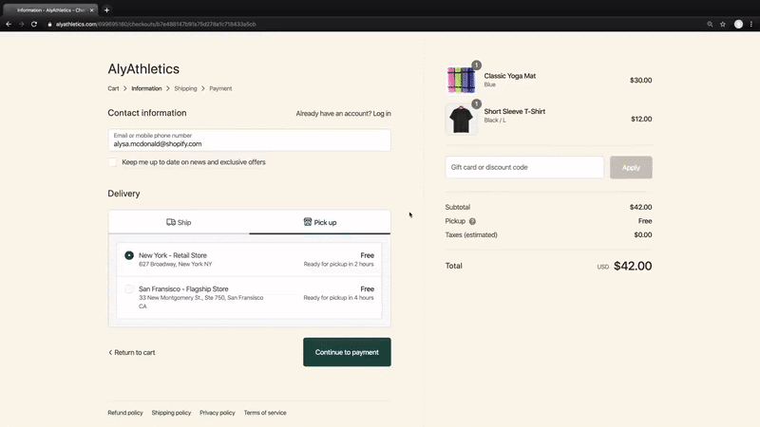Reload the page with the browser refresh icon

pyautogui.click(x=34, y=24)
